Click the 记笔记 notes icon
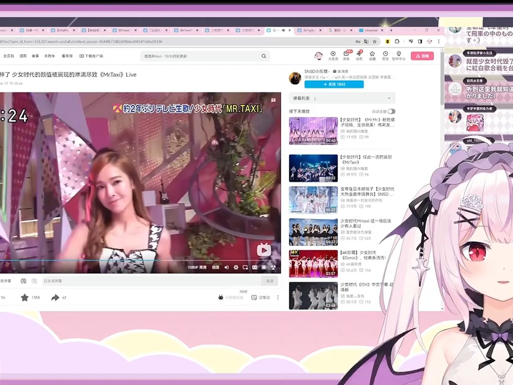 coord(261,297)
